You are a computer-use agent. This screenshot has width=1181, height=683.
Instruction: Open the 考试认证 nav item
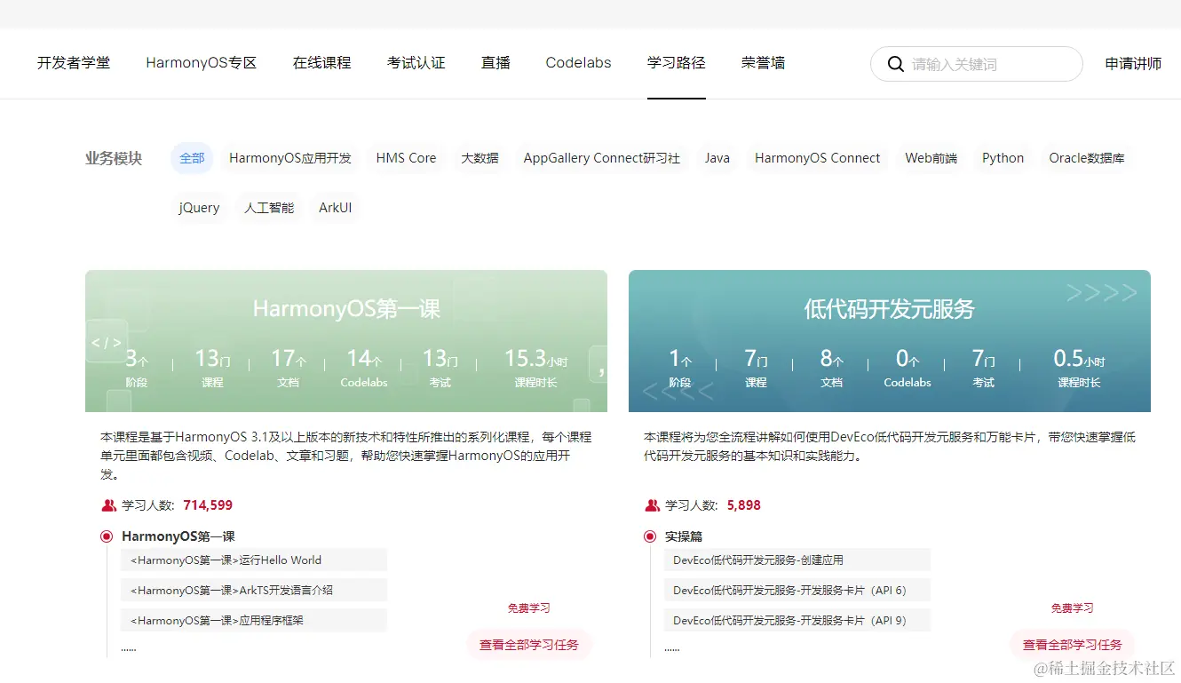pos(416,63)
